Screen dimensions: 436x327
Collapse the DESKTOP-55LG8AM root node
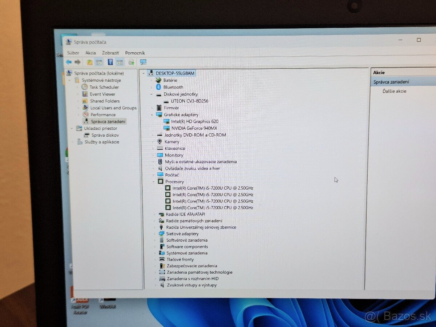[x=144, y=73]
